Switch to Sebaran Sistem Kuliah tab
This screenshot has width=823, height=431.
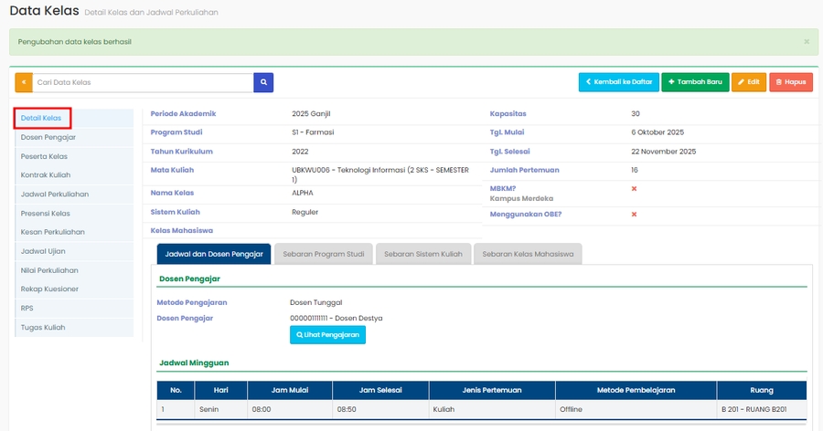pos(422,254)
